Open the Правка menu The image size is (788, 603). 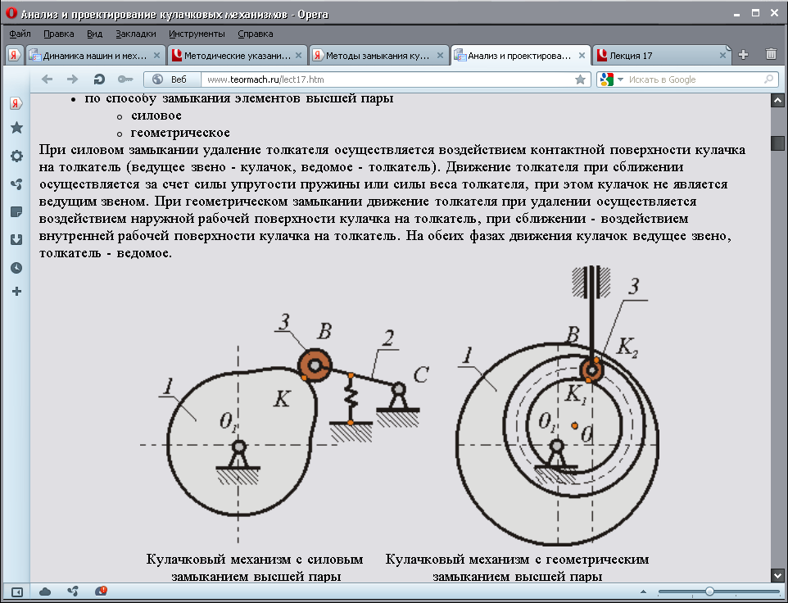[59, 34]
